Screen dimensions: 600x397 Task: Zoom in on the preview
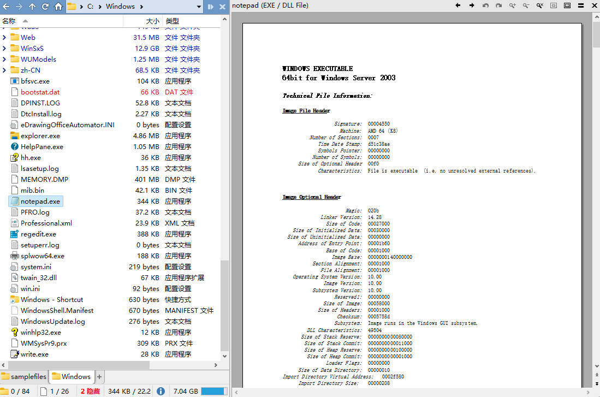[x=512, y=5]
